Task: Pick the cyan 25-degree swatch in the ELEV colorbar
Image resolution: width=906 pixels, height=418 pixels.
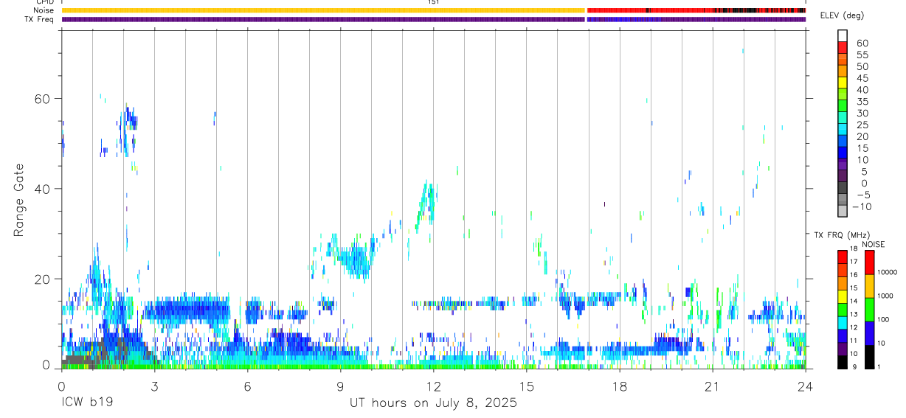Action: (843, 129)
